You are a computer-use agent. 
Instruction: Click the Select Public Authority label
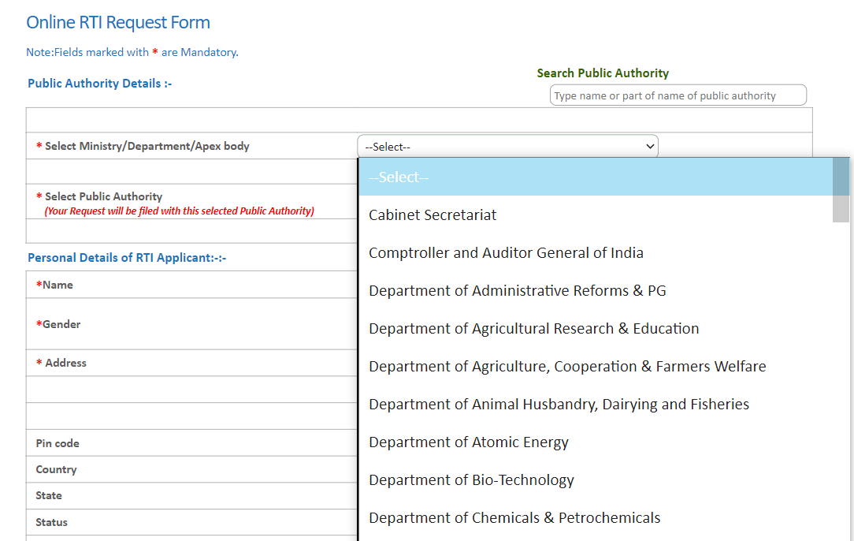tap(103, 196)
